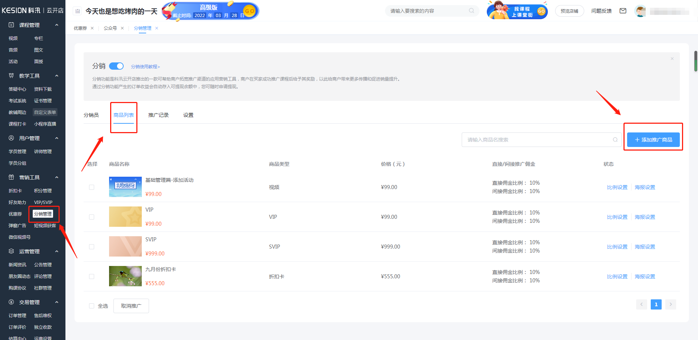Open 海报设置 for the SVIP row
This screenshot has height=340, width=698.
645,247
